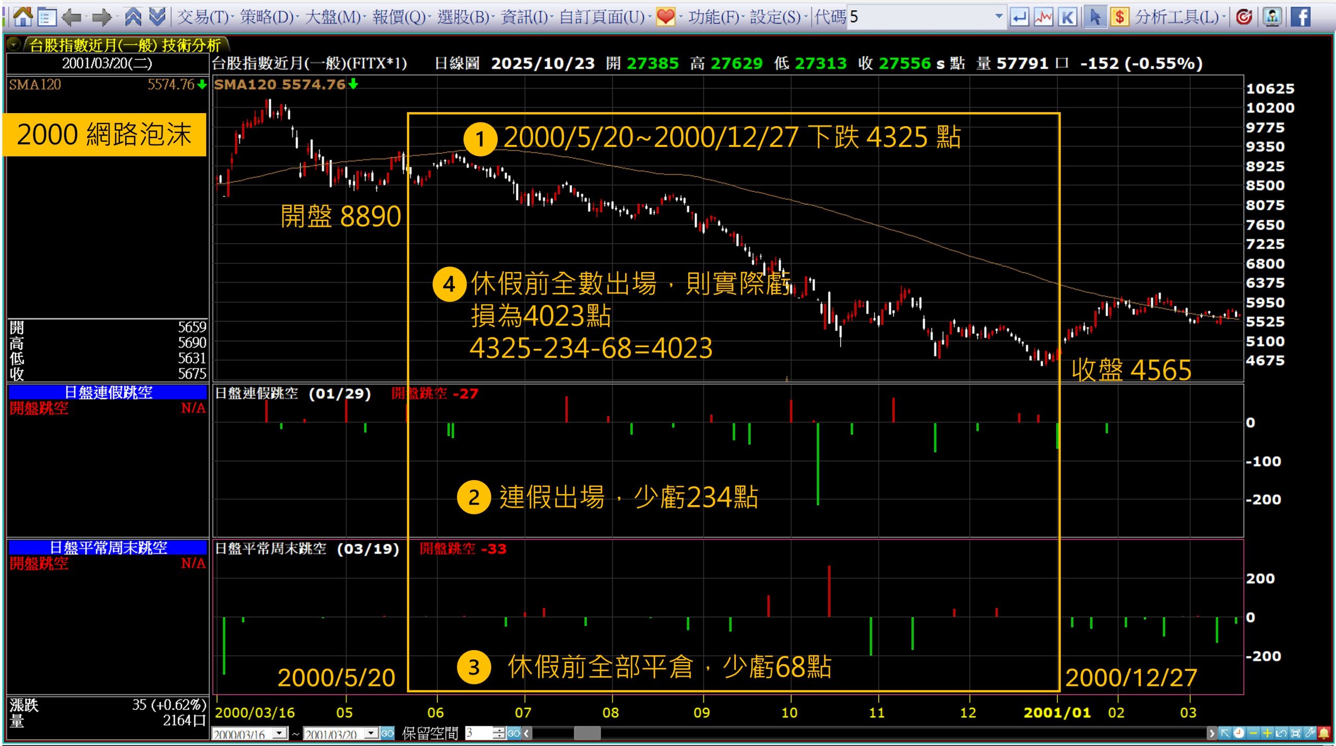Image resolution: width=1336 pixels, height=746 pixels.
Task: Expand the 代碼 symbol code dropdown
Action: (998, 17)
